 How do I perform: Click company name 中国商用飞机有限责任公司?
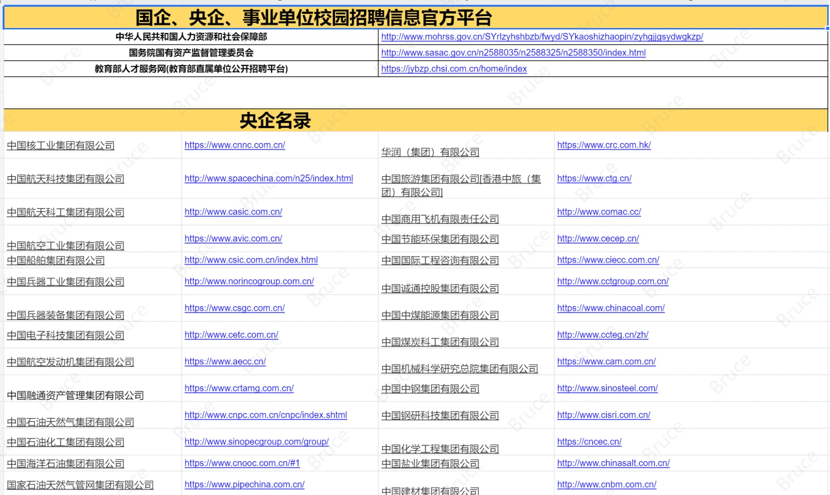coord(440,219)
